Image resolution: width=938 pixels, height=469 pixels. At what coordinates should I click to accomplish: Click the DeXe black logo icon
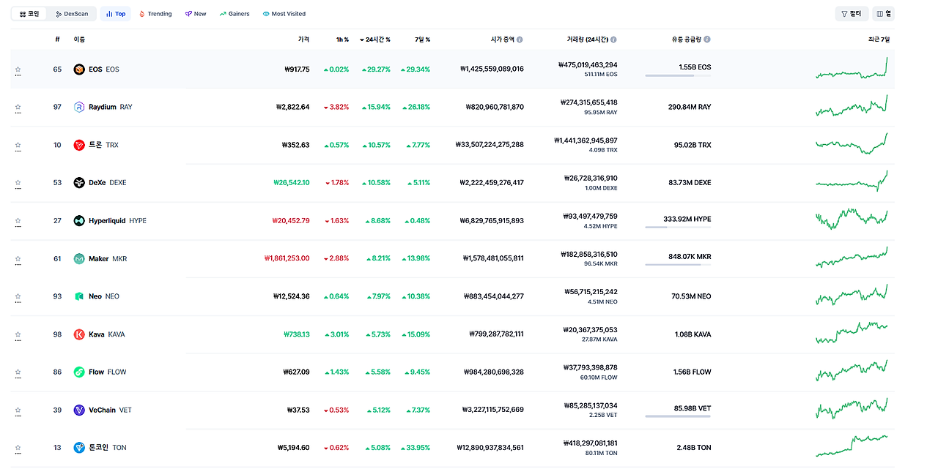(79, 183)
